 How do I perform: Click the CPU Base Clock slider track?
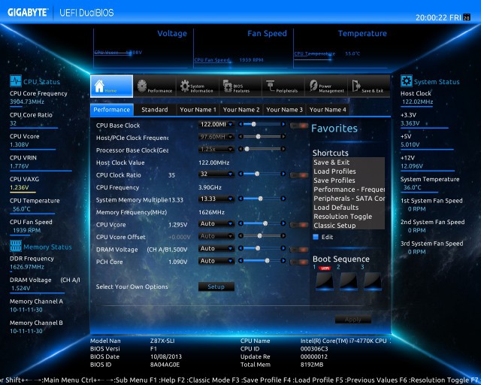[262, 124]
